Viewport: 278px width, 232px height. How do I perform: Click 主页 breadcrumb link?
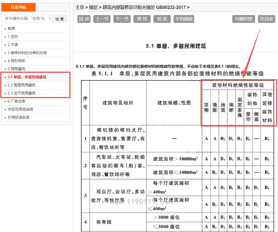click(x=80, y=7)
